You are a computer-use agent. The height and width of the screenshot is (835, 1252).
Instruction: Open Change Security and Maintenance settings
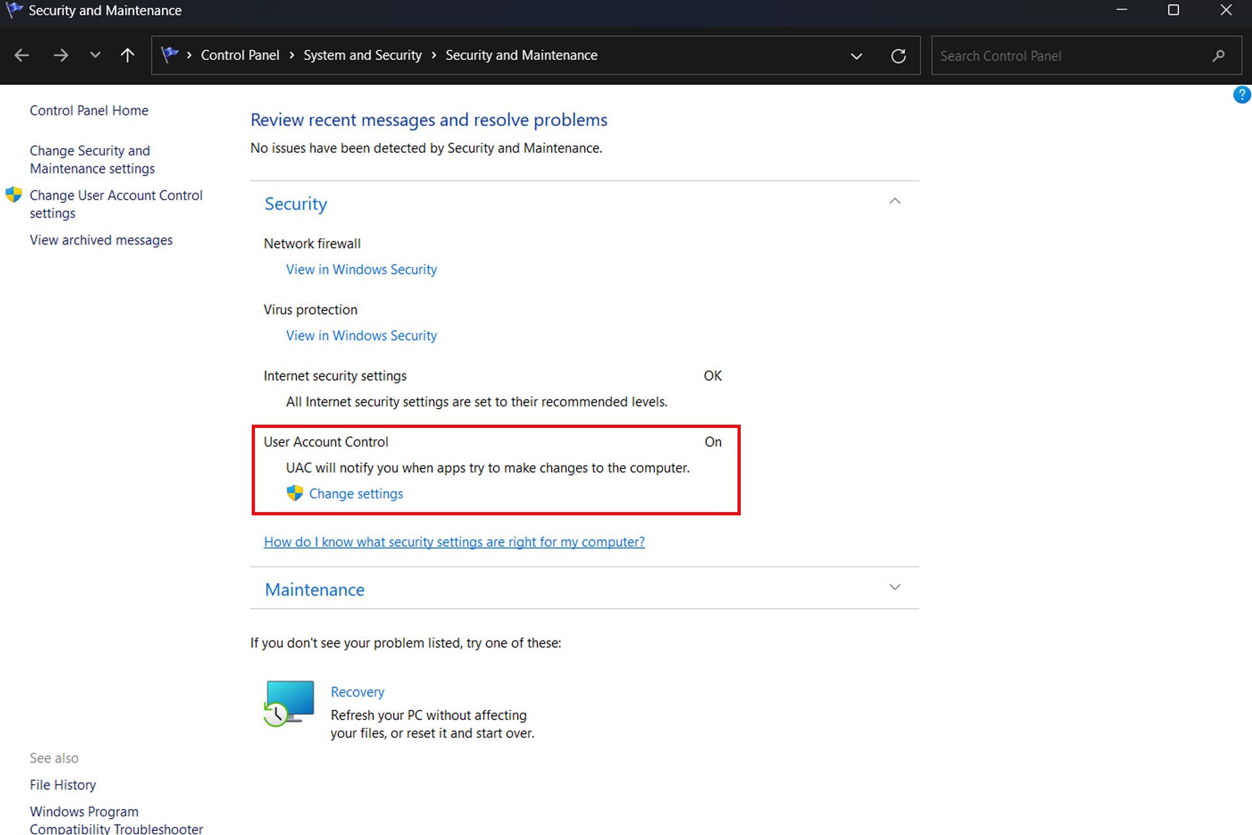(92, 160)
